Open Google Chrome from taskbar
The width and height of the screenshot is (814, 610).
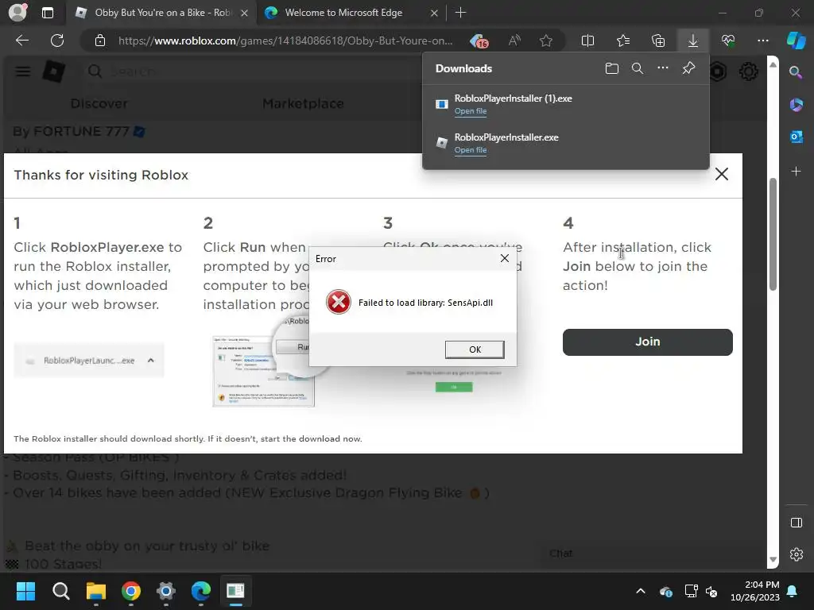[131, 591]
